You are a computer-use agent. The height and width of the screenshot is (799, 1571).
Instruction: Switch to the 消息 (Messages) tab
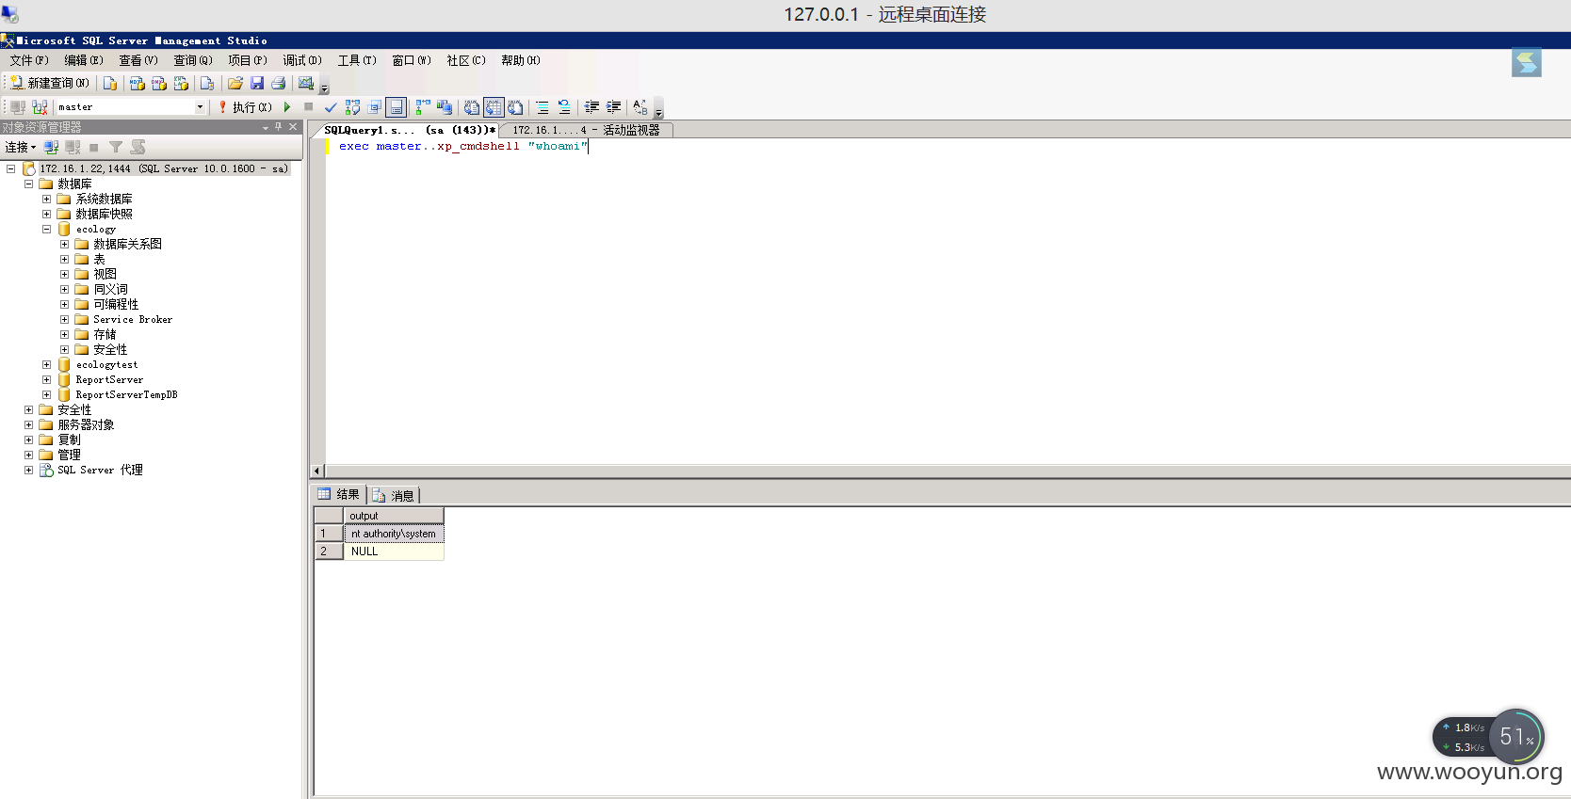(394, 495)
